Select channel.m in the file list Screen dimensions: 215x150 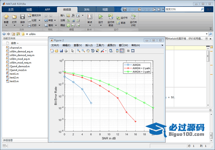tap(16, 48)
